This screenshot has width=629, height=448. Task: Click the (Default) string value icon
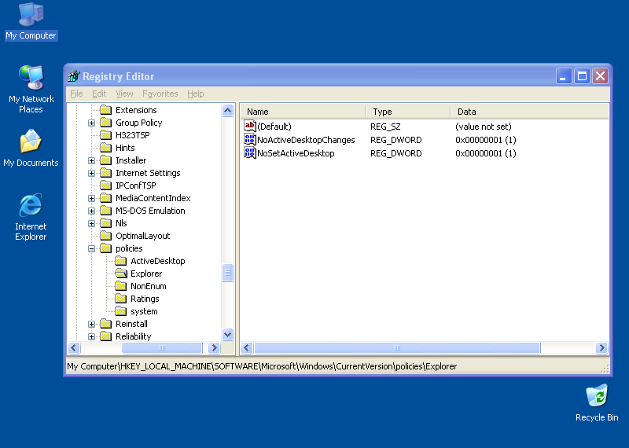249,127
